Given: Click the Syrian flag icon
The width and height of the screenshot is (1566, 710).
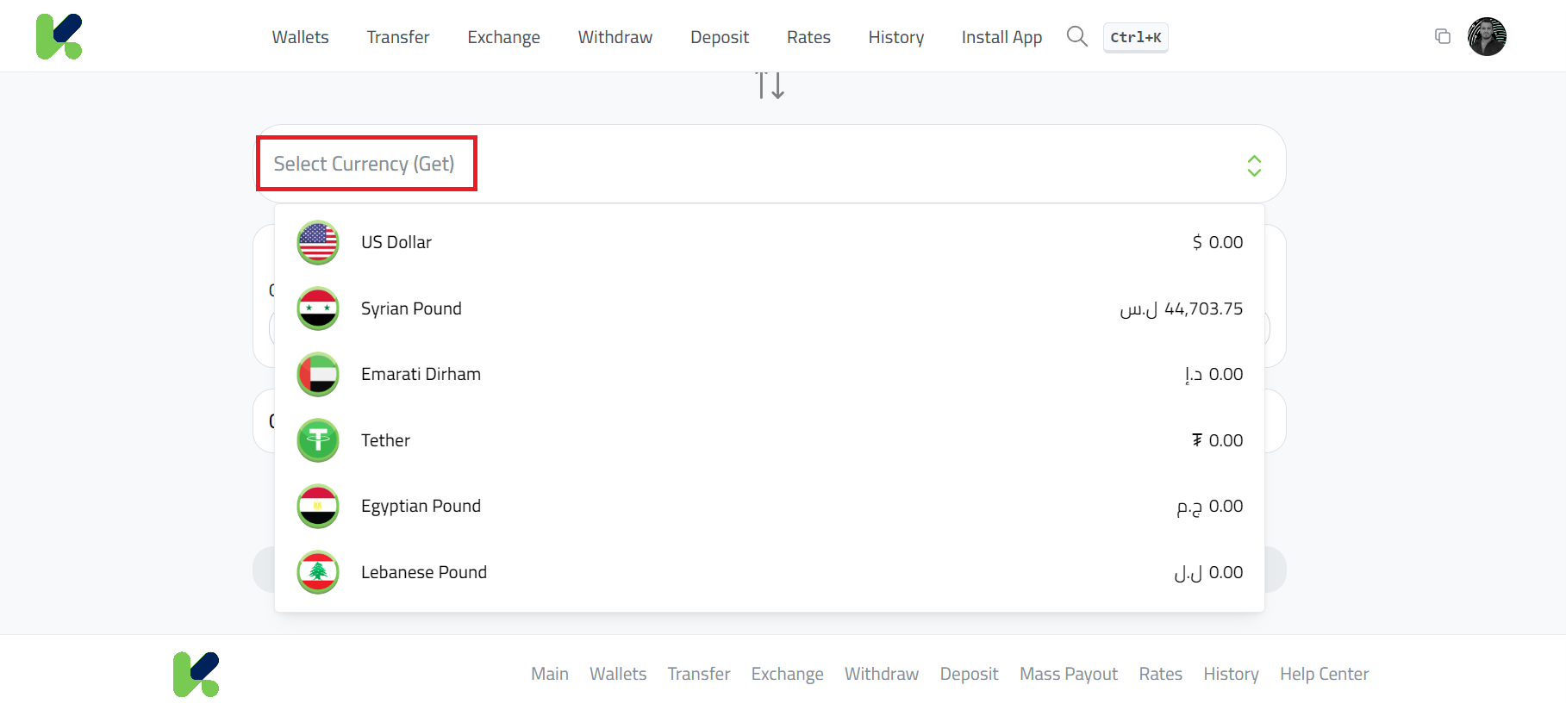Looking at the screenshot, I should point(318,308).
